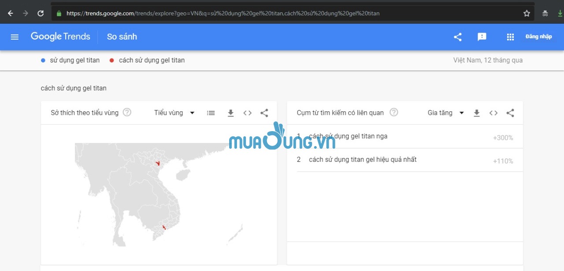
Task: Click the red southern region on the map
Action: [x=164, y=227]
